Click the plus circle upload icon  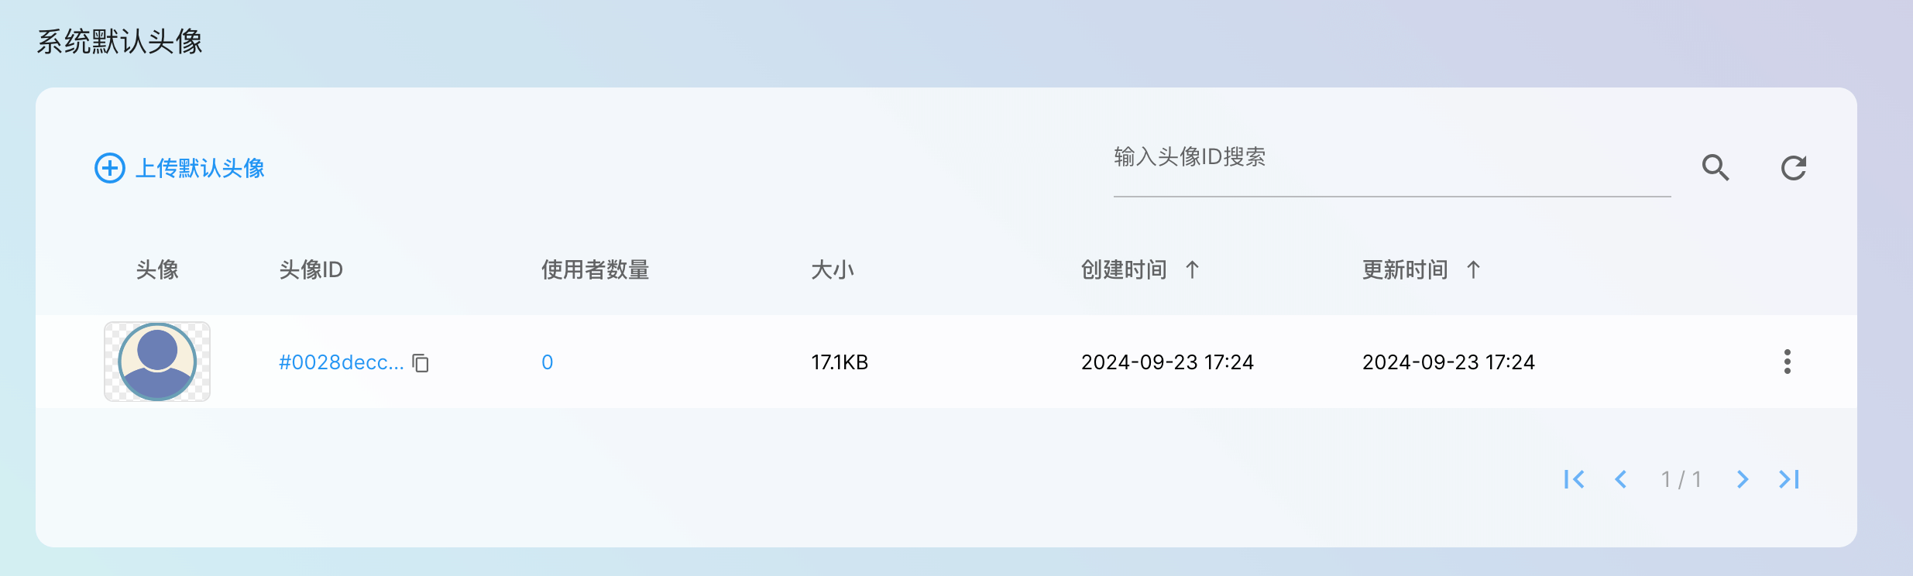click(x=110, y=168)
